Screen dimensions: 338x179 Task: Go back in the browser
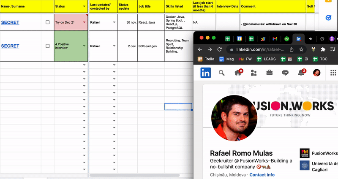pyautogui.click(x=200, y=49)
